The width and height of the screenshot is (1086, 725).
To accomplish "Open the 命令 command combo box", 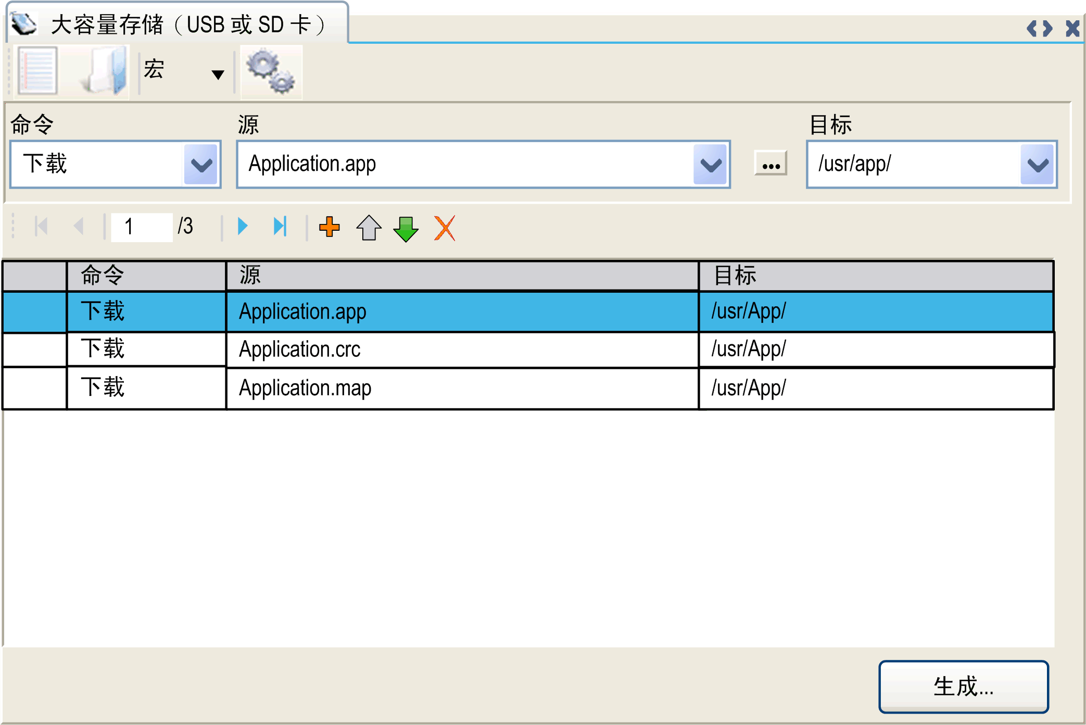I will pyautogui.click(x=201, y=165).
